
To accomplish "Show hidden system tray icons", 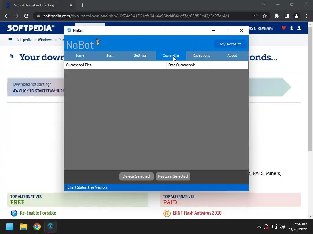I will point(259,227).
